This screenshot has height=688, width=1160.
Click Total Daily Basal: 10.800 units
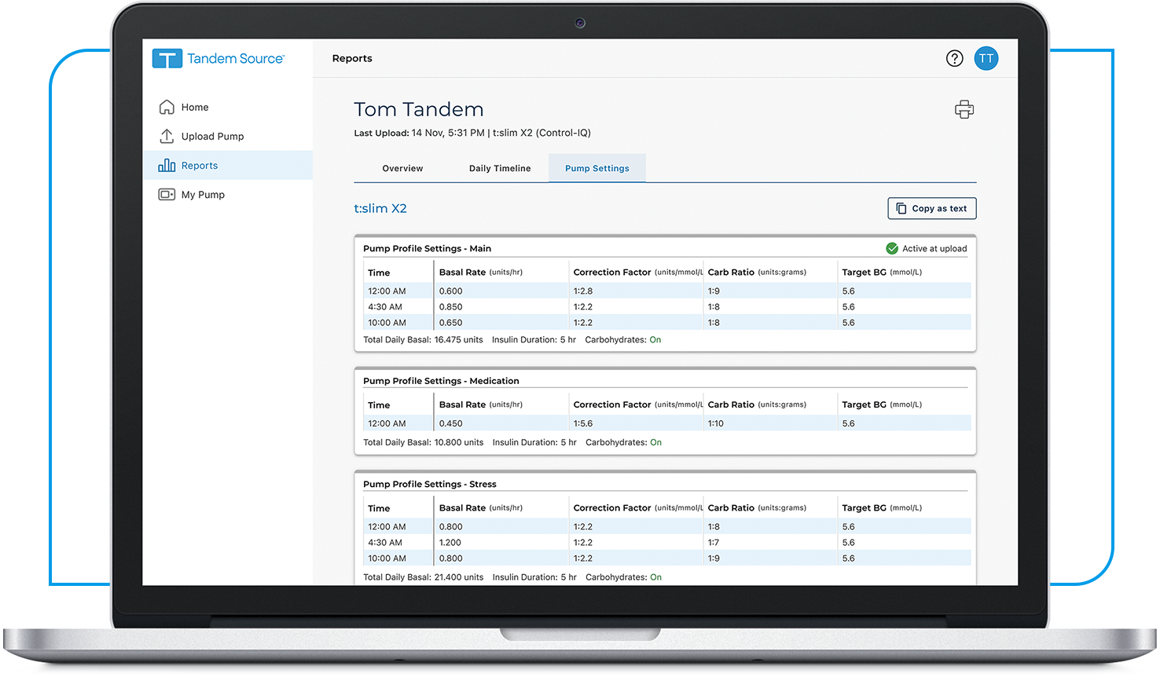click(424, 442)
